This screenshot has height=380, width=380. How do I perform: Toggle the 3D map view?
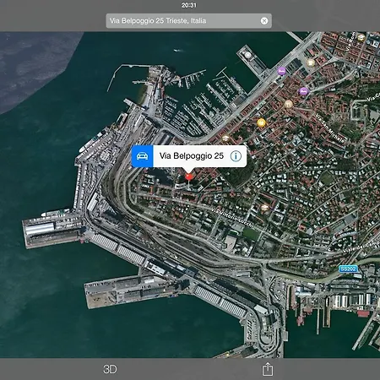tap(110, 369)
